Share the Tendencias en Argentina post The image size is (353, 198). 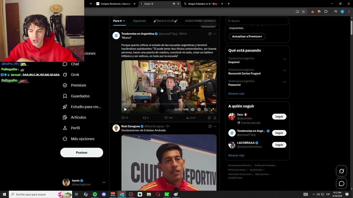tap(215, 118)
